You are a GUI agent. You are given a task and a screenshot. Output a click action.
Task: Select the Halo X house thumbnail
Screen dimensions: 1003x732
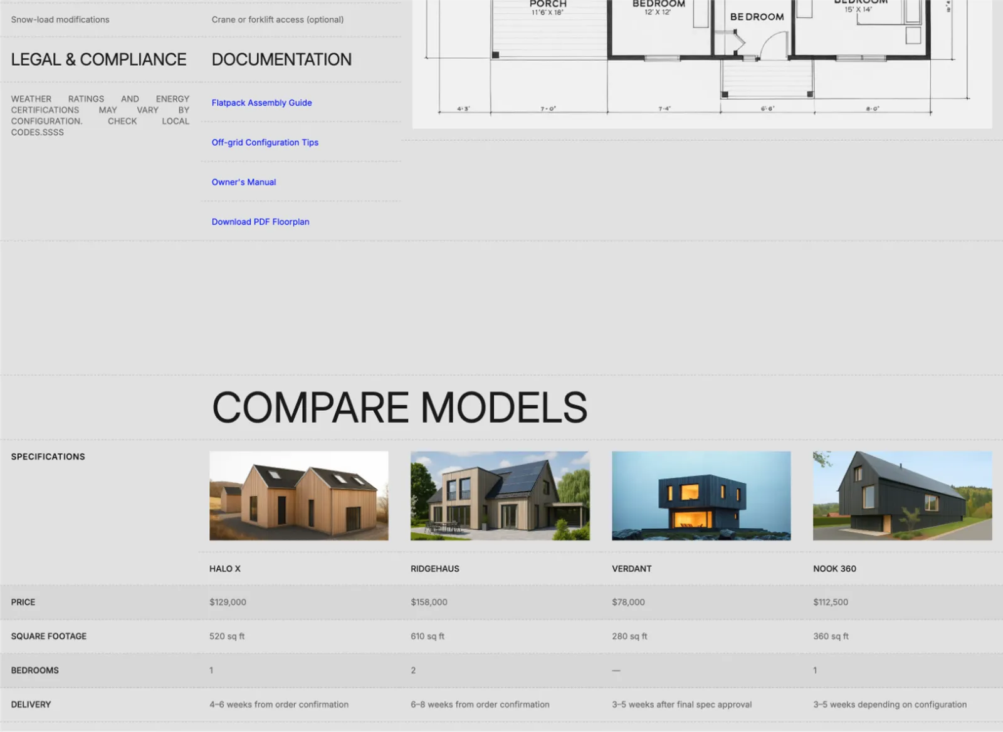tap(298, 495)
